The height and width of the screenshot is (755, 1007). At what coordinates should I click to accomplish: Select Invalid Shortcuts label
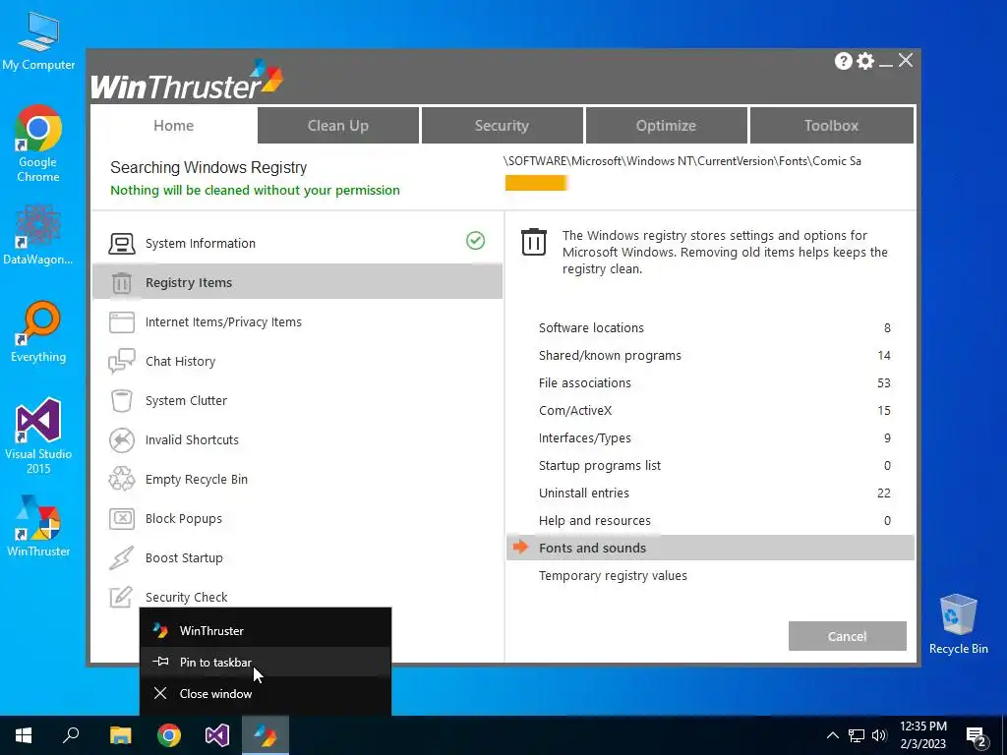[x=192, y=439]
